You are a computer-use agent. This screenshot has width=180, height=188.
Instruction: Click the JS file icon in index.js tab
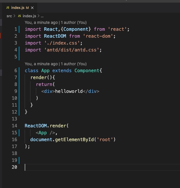[x=8, y=7]
